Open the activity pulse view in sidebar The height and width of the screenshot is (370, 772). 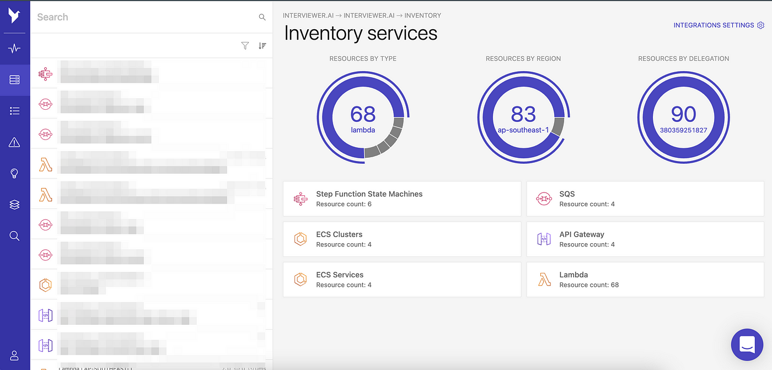coord(14,49)
